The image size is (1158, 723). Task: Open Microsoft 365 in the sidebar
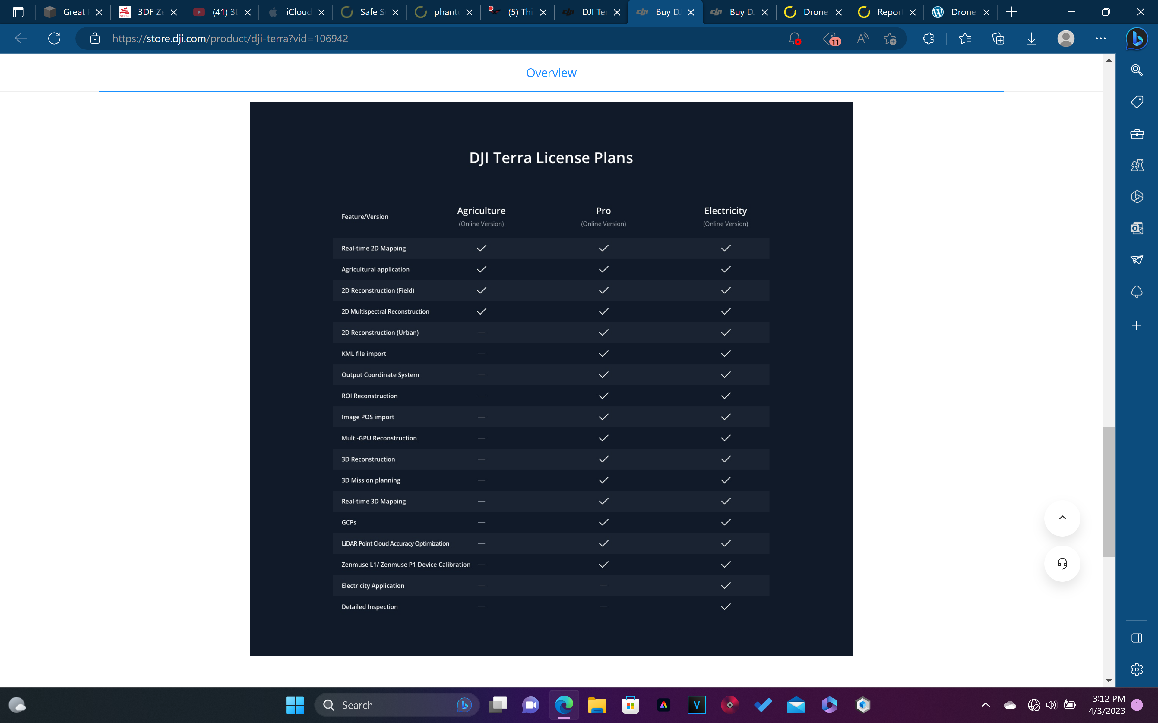click(1137, 197)
